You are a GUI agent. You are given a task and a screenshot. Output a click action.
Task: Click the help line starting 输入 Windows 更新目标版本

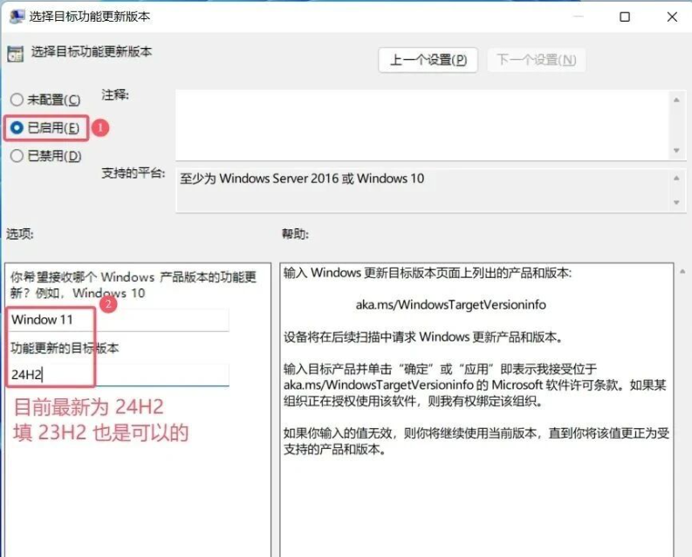click(428, 273)
